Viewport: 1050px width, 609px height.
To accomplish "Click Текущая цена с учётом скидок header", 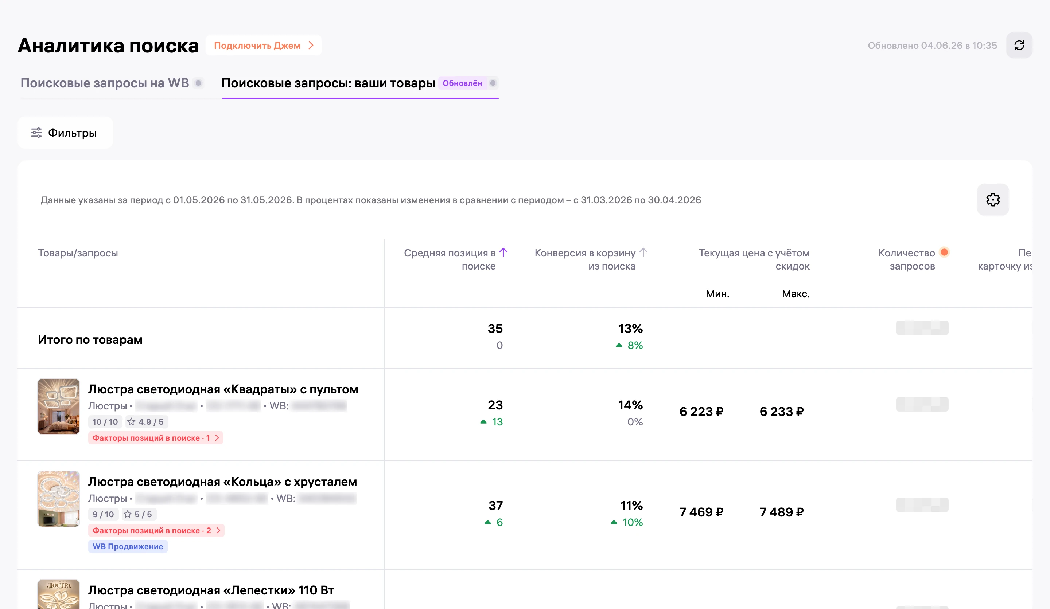I will tap(754, 259).
